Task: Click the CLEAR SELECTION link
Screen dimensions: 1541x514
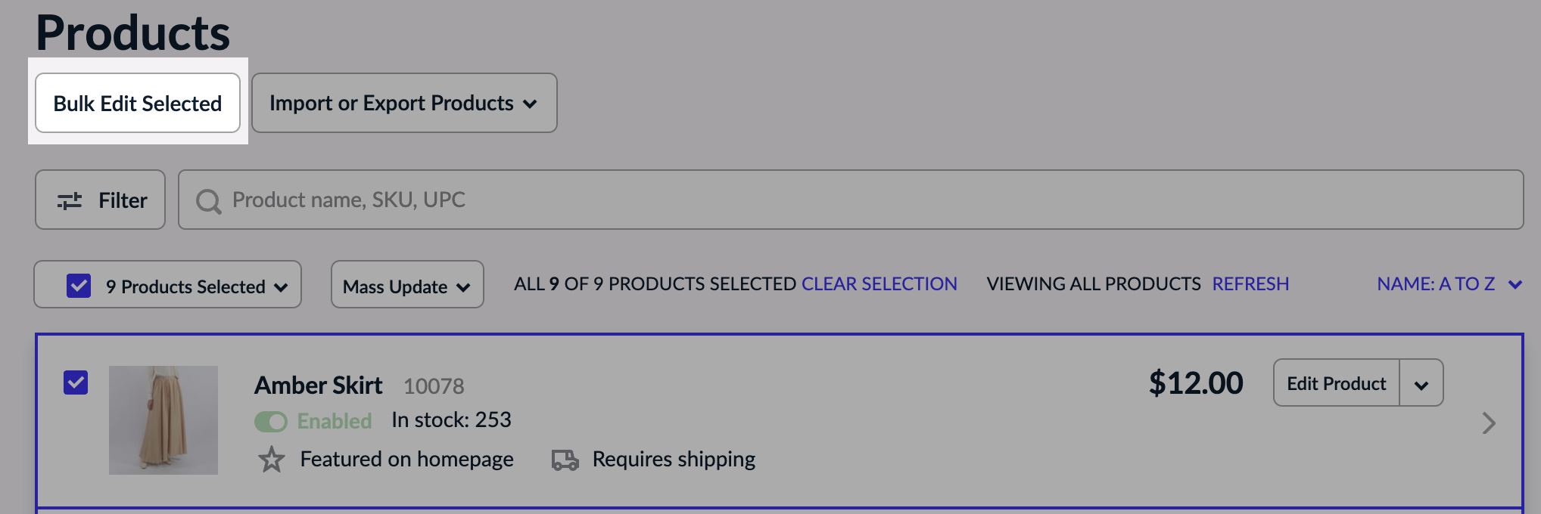Action: [x=879, y=283]
